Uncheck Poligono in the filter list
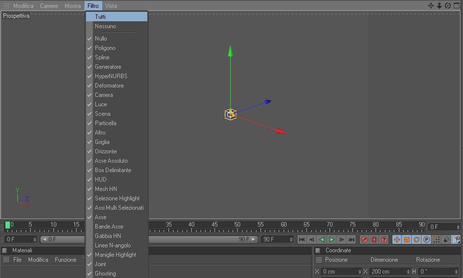This screenshot has width=463, height=278. 117,48
